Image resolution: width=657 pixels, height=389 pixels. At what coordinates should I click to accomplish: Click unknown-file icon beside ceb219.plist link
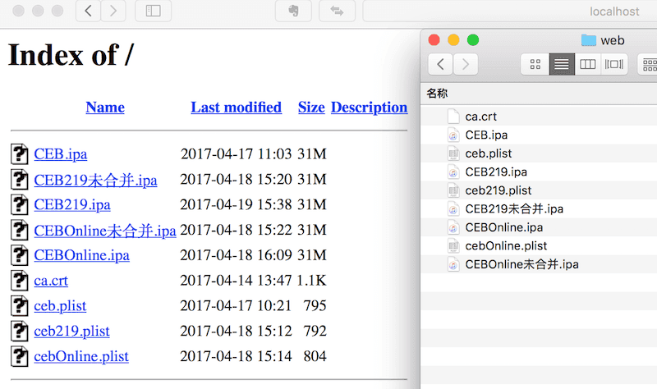[19, 332]
